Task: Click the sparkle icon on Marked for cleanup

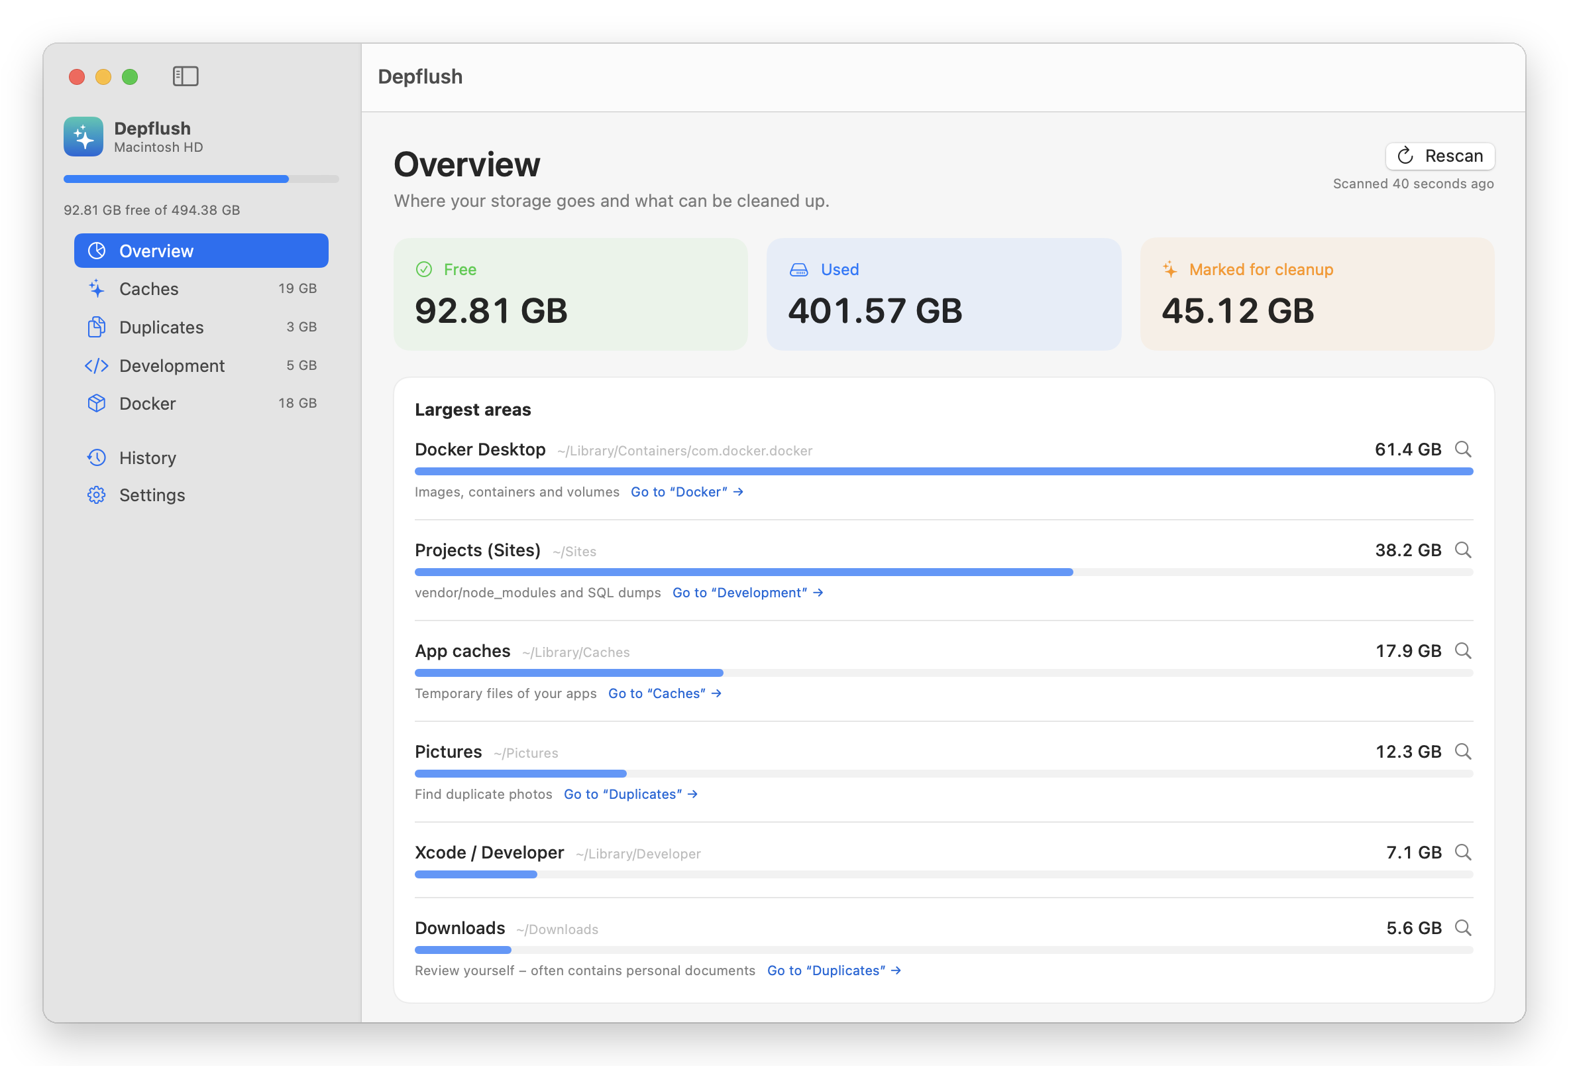Action: (1170, 270)
